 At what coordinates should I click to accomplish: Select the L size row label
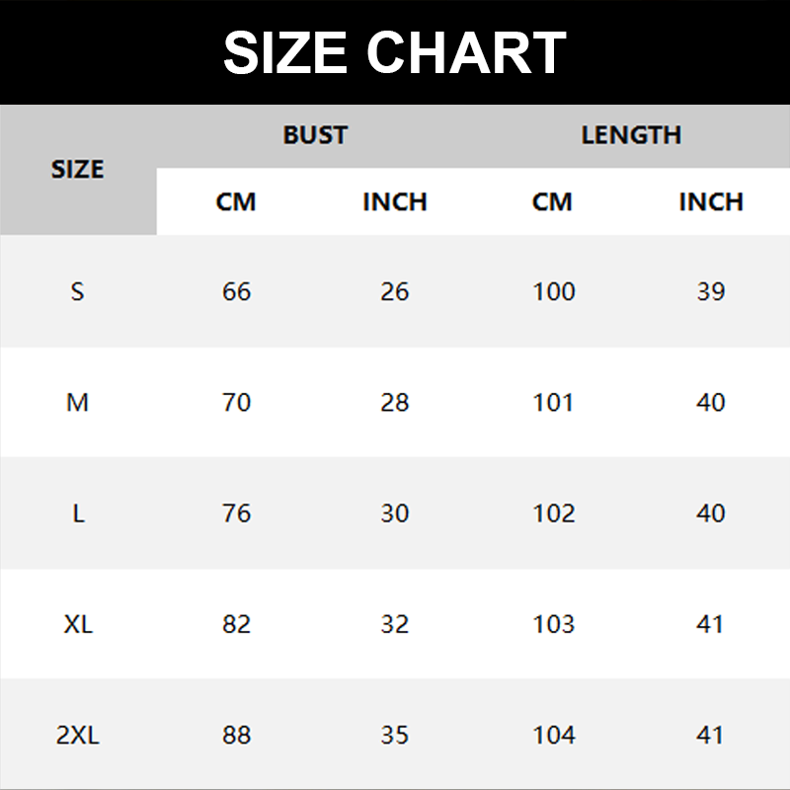point(78,513)
